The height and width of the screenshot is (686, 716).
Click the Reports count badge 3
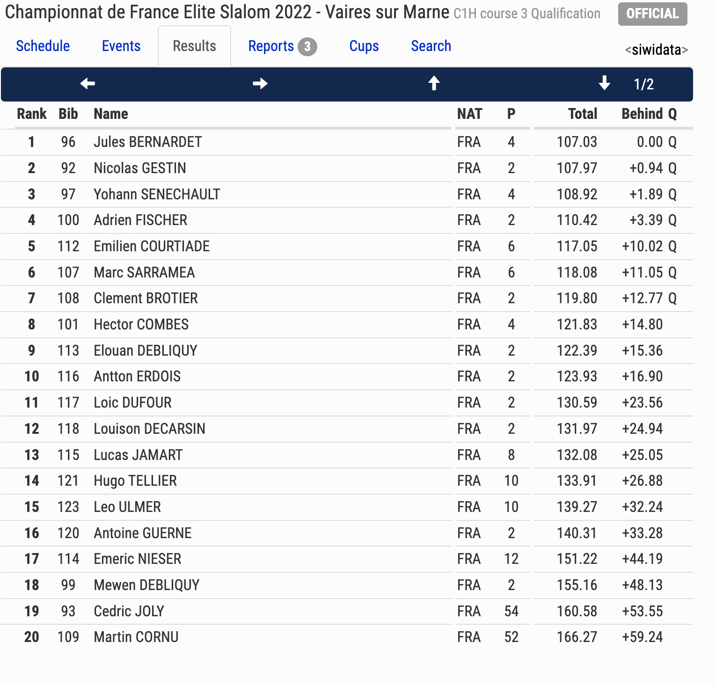tap(307, 47)
